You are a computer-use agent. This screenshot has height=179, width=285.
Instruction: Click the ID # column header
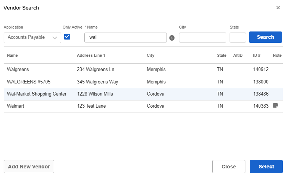tap(257, 55)
